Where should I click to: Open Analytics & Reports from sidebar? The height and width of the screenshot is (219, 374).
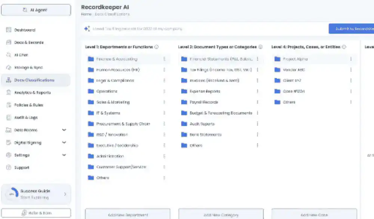(32, 92)
